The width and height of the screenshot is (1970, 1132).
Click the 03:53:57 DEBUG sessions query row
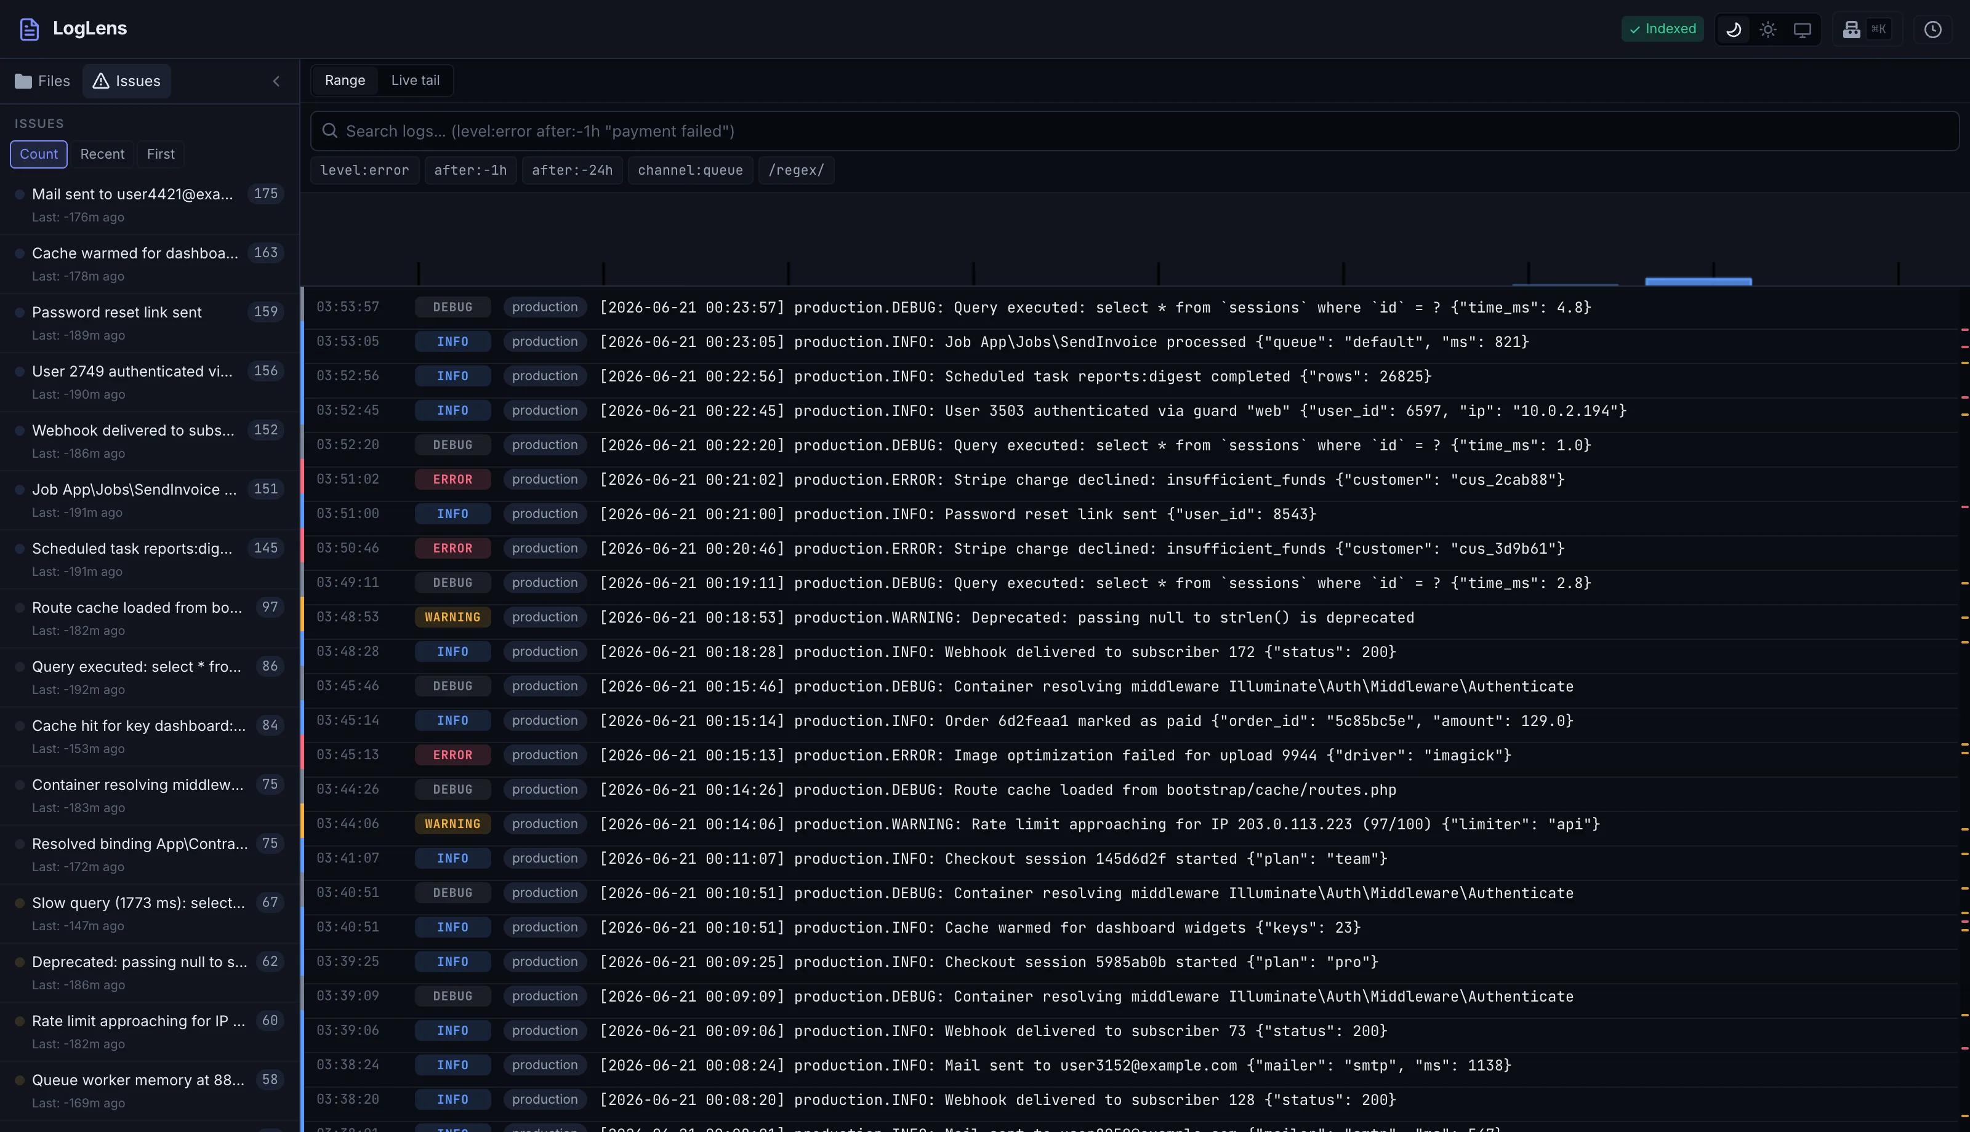[1129, 307]
